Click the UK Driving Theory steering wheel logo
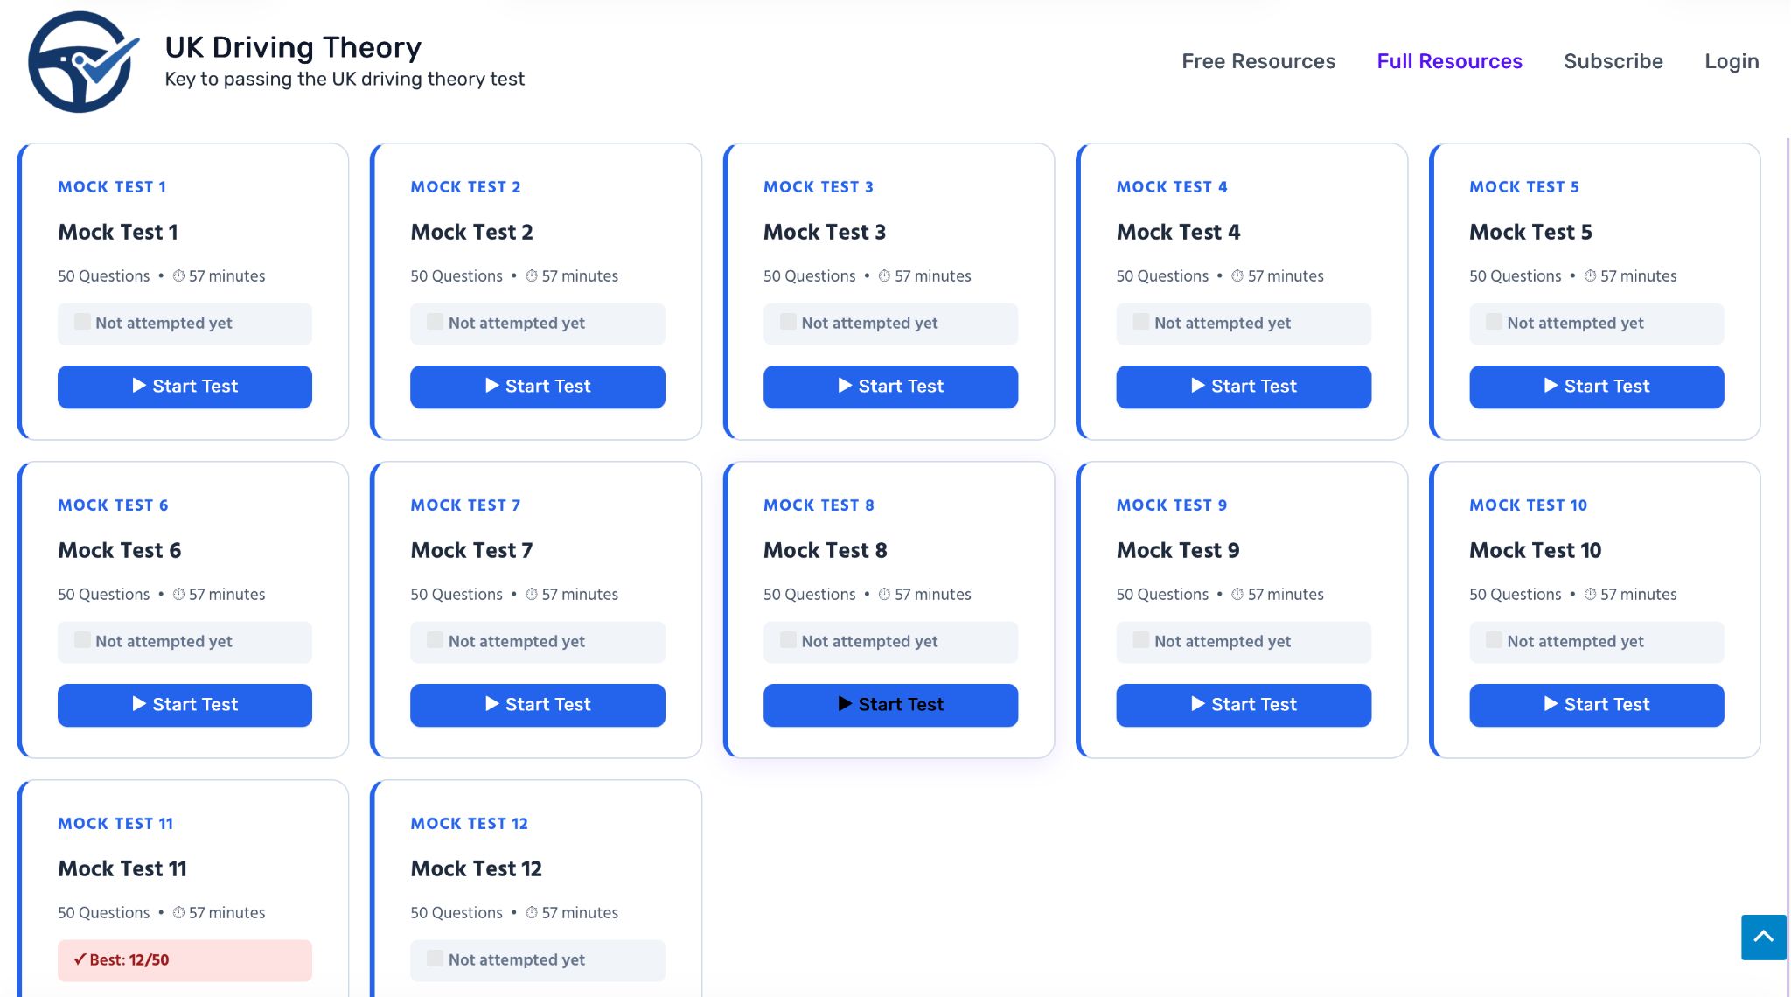 coord(84,61)
